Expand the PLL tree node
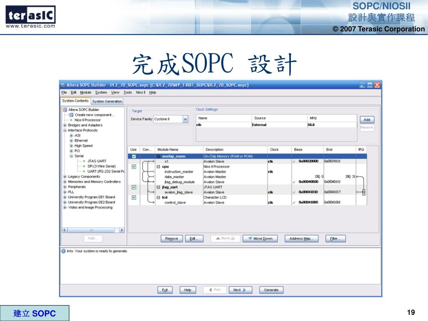This screenshot has height=321, width=428. 65,192
